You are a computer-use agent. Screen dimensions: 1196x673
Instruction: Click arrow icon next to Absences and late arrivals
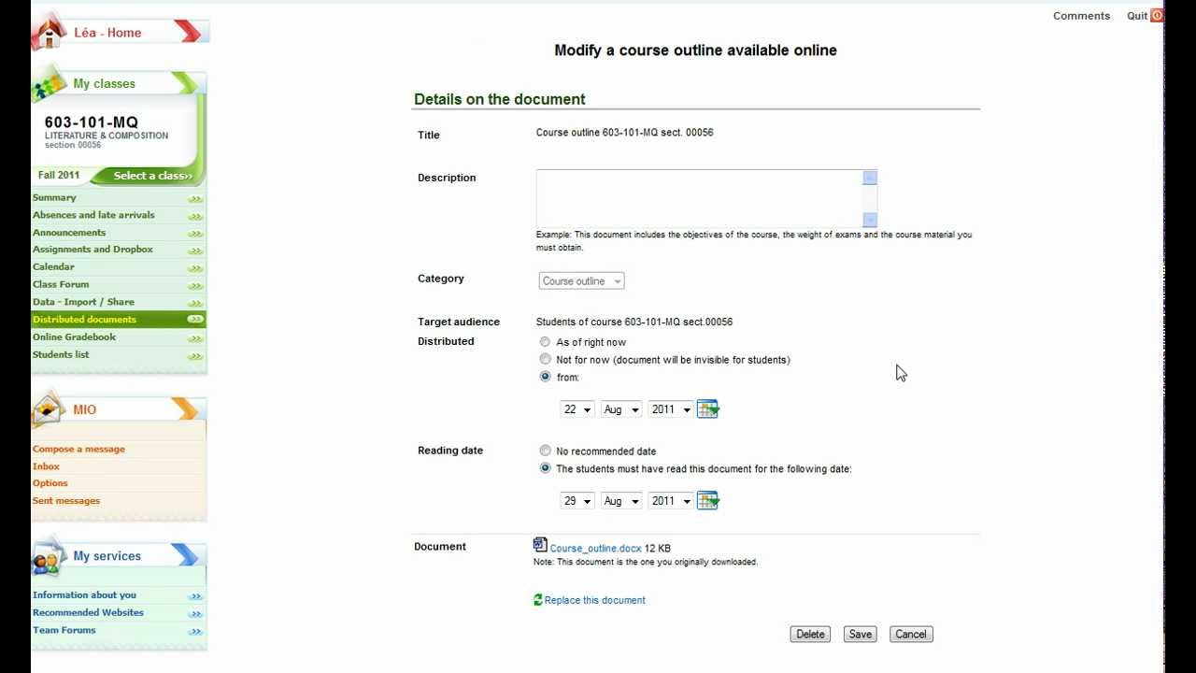click(194, 216)
